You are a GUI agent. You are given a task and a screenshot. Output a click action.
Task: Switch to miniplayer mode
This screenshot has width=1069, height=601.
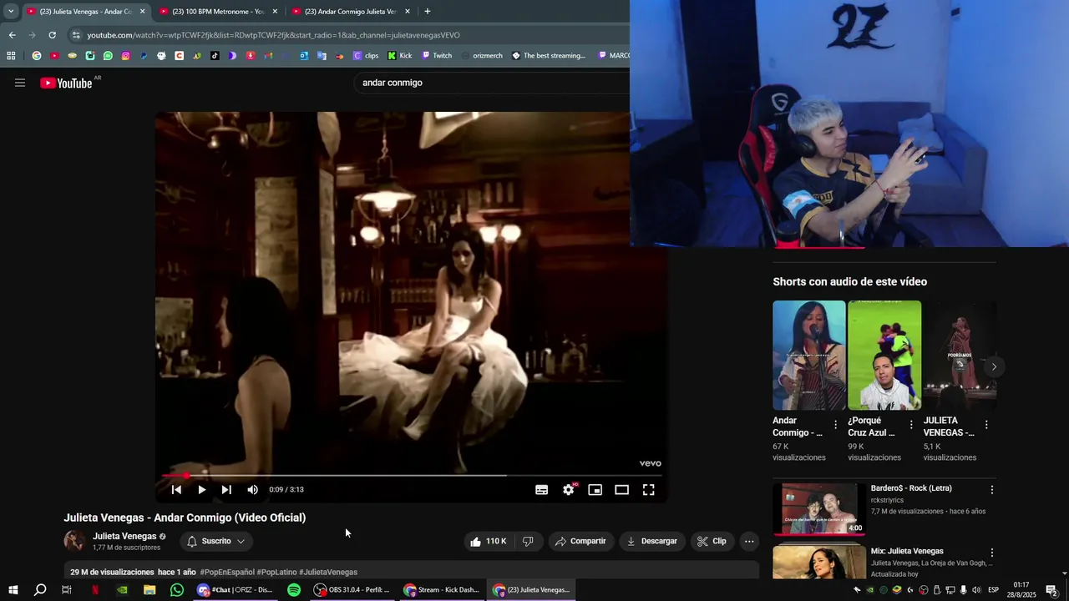point(595,490)
